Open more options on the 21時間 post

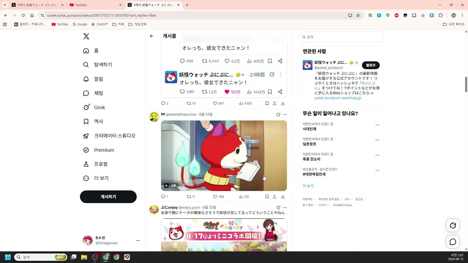click(281, 75)
